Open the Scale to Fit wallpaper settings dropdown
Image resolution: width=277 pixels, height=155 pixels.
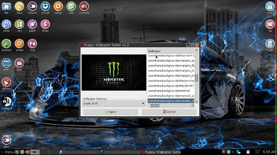pos(114,103)
